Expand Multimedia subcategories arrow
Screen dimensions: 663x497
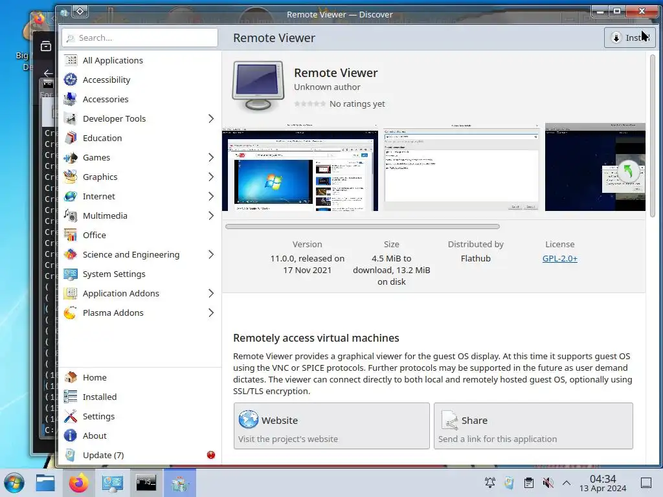tap(211, 216)
